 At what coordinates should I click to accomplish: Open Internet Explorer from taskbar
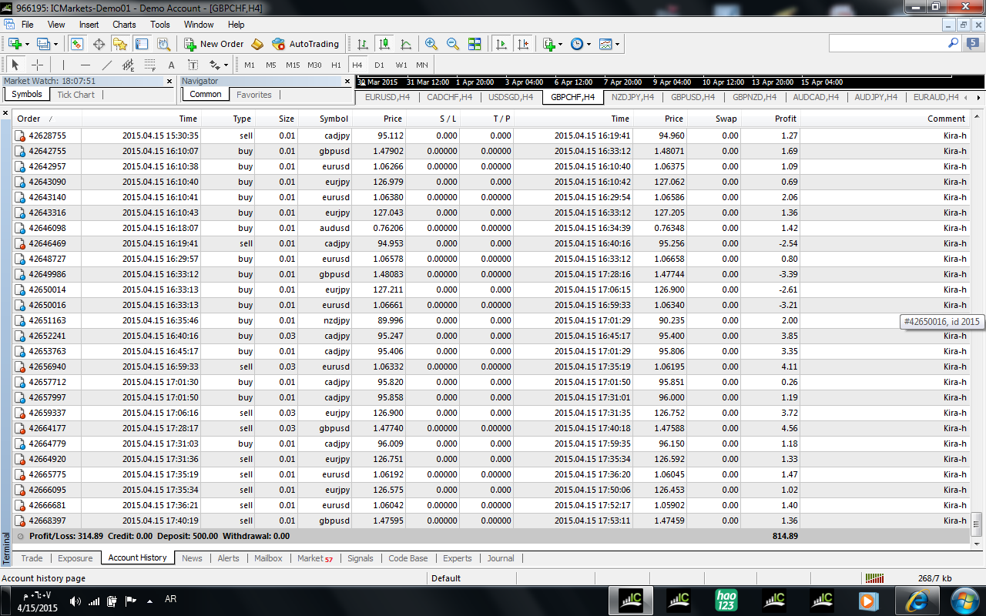(x=917, y=599)
